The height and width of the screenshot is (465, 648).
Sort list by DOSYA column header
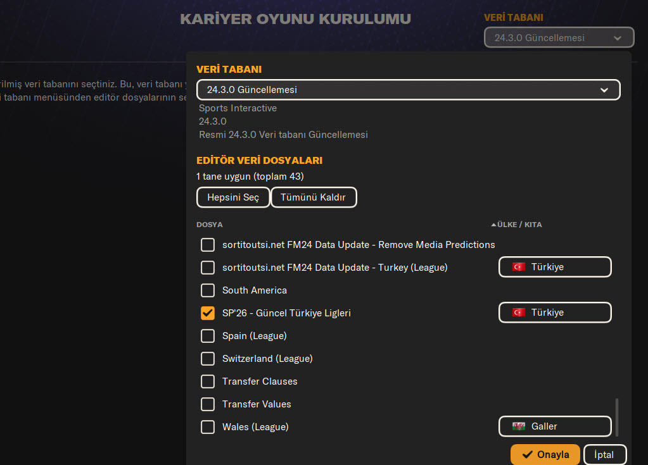point(210,225)
